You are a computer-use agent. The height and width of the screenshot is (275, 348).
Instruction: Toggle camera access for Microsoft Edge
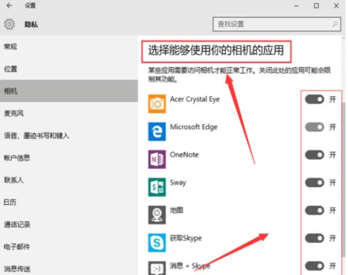[x=315, y=127]
